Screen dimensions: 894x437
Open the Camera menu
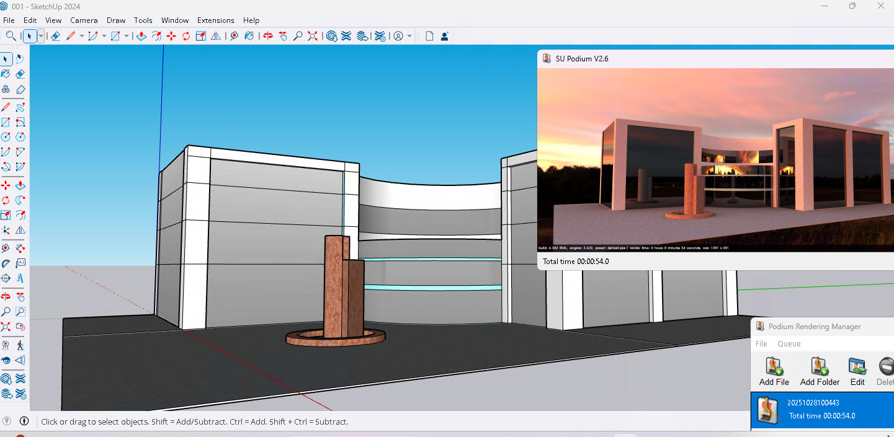84,20
